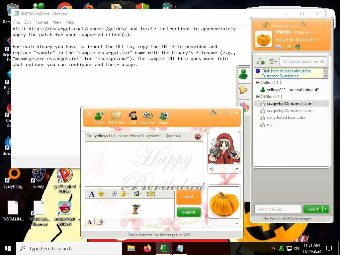Open AGGRESSIVE AVIANS desktop shortcut
Viewport: 340px width, 255px height.
point(65,213)
